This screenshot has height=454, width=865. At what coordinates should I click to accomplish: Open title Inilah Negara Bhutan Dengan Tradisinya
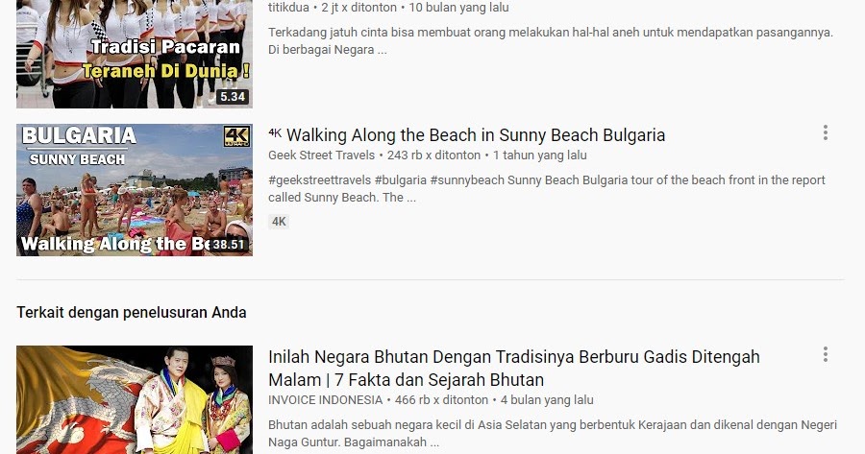point(514,368)
